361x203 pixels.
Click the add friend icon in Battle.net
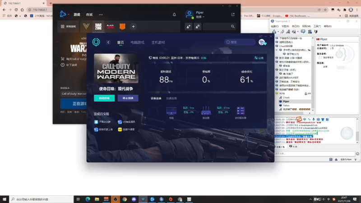point(188,27)
